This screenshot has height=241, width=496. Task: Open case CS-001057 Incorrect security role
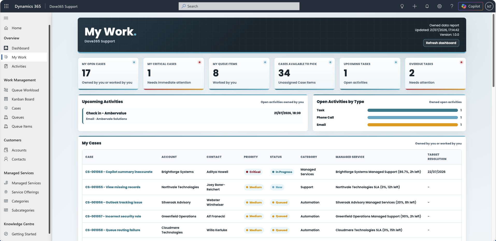tap(113, 216)
